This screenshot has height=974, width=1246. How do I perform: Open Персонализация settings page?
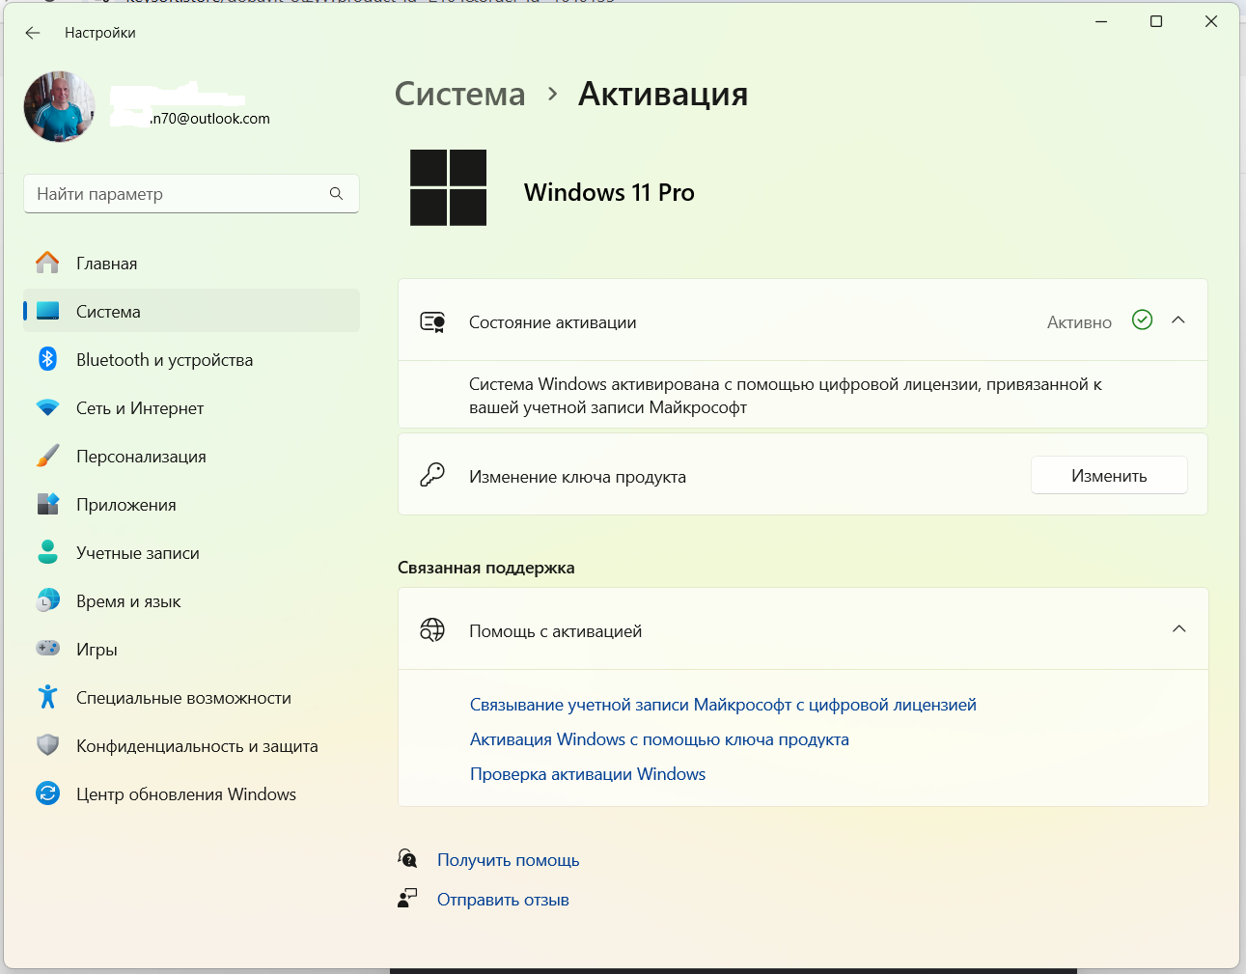191,456
